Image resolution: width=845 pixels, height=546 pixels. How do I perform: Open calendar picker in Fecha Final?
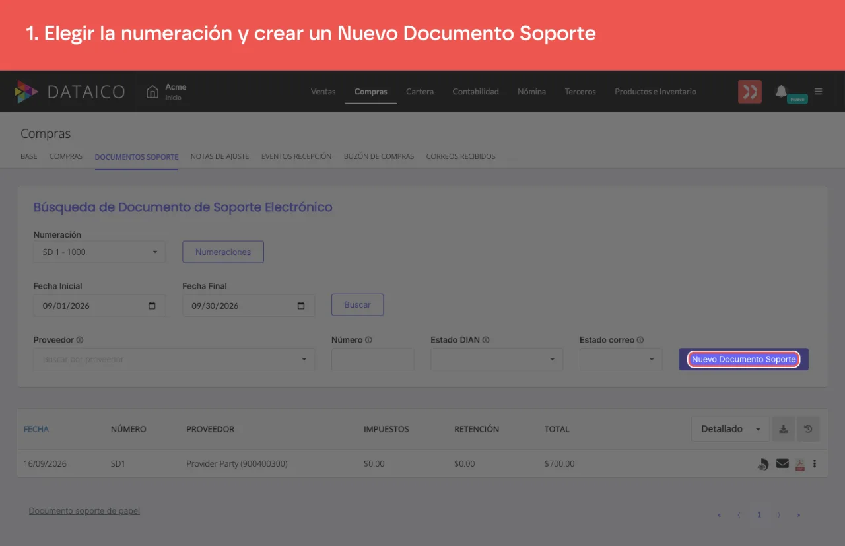[x=301, y=306]
